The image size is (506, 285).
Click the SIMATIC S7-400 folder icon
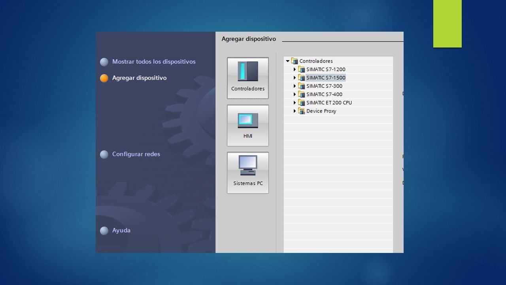click(x=301, y=94)
